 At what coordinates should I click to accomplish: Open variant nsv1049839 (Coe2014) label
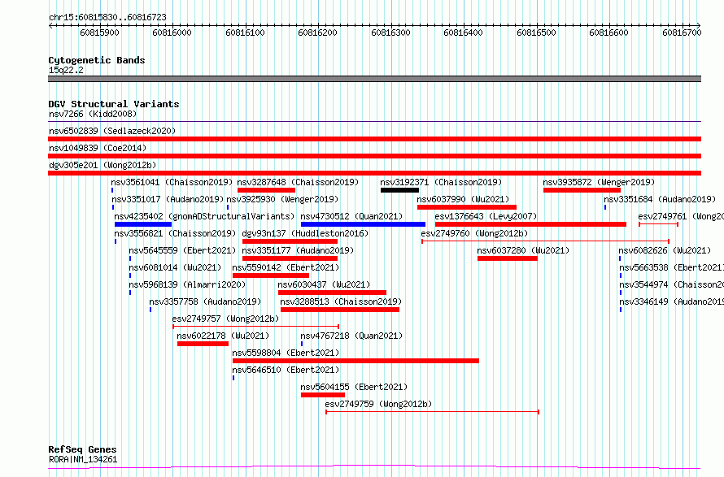tap(98, 148)
